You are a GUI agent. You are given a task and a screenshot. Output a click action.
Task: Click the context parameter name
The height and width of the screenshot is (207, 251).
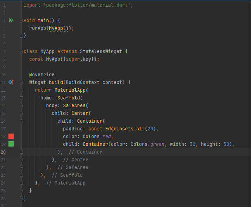point(112,83)
